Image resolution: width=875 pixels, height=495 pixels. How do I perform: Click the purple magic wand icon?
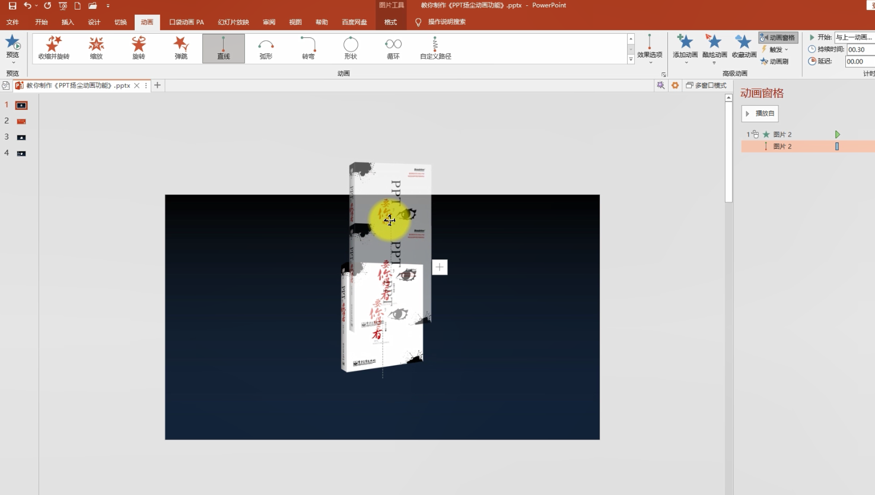[660, 85]
